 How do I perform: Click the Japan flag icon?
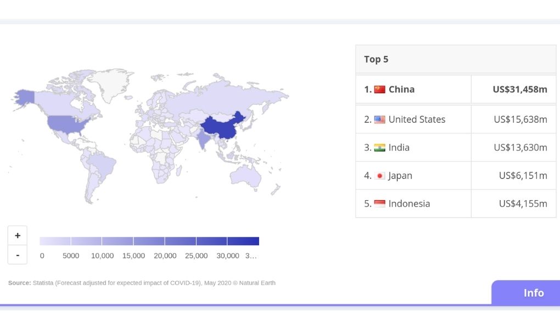379,175
